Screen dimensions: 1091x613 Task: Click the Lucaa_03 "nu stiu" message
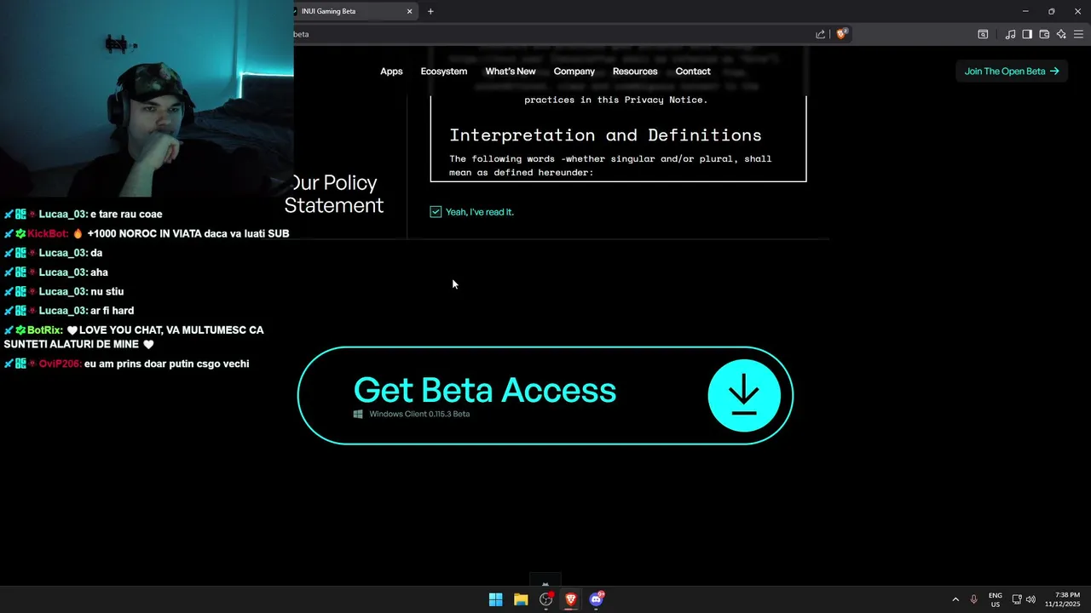point(64,291)
